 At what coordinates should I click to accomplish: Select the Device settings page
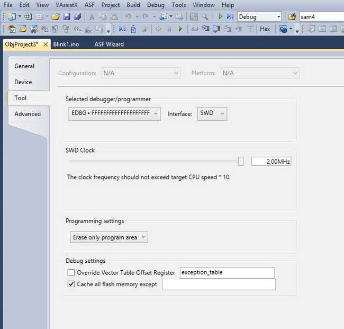(23, 82)
